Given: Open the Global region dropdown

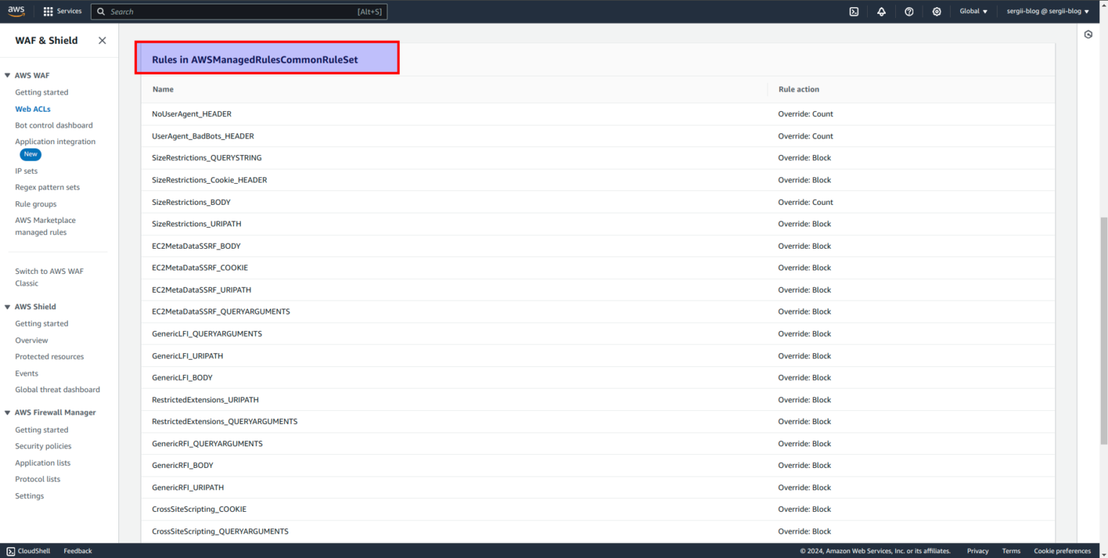Looking at the screenshot, I should 973,11.
